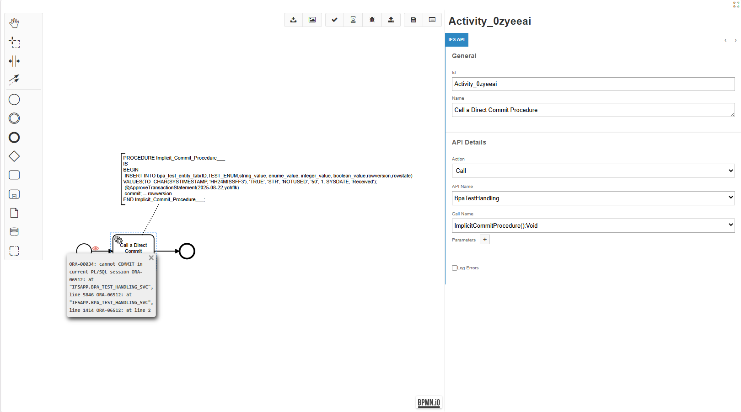Activate the create/remove space tool

pos(14,61)
